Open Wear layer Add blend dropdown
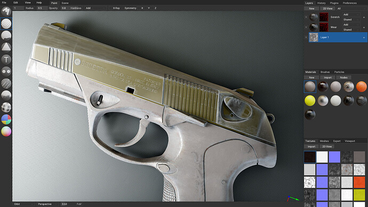 (x=351, y=25)
